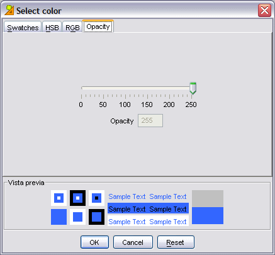Cancel the color selection

pos(133,242)
